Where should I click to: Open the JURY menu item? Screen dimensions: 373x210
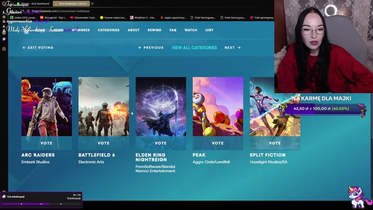pos(209,30)
